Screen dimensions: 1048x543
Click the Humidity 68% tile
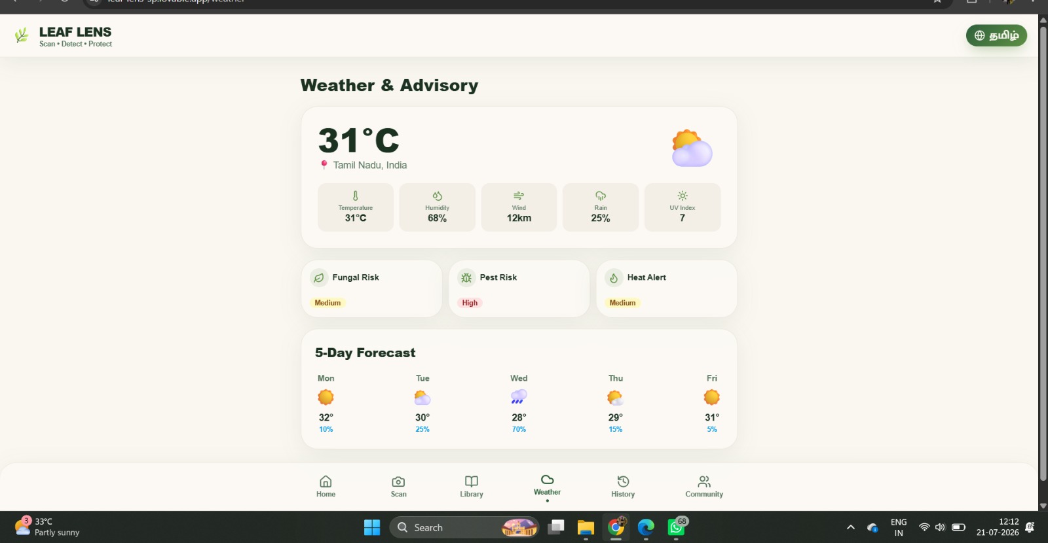click(437, 207)
